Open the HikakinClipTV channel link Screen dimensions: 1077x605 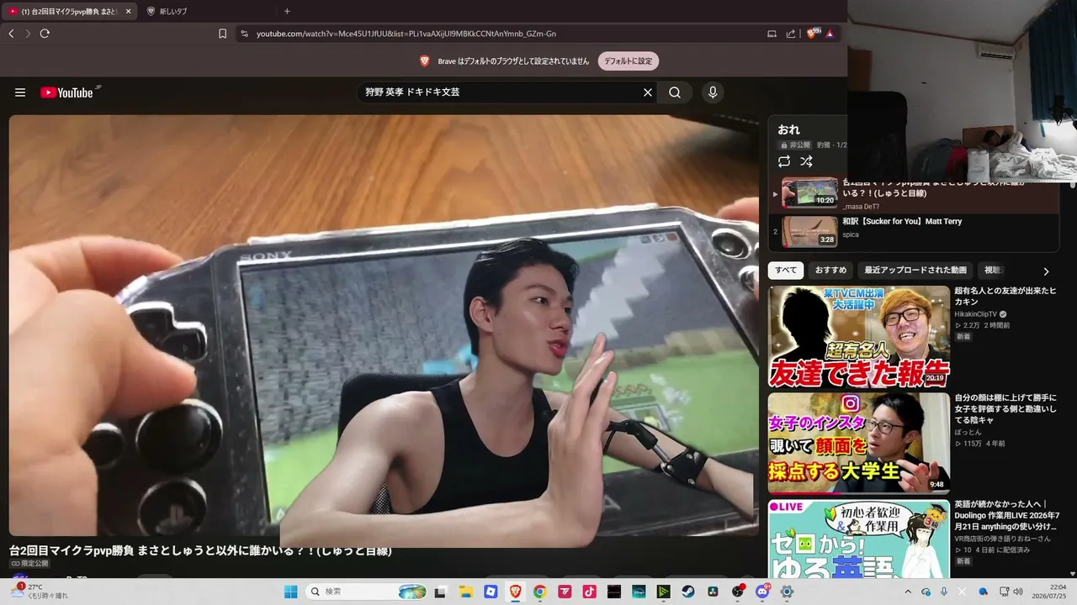pos(976,314)
